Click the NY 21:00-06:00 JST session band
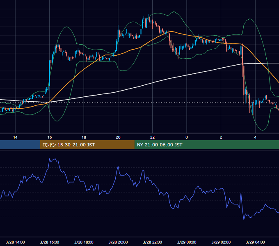Image resolution: width=279 pixels, height=246 pixels. point(206,145)
